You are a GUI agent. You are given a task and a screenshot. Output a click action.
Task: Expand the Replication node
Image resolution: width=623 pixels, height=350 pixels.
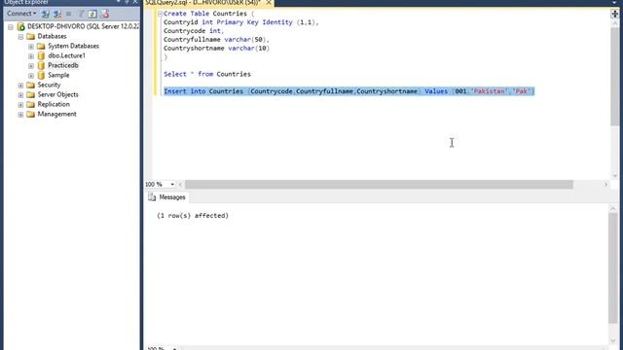click(x=20, y=105)
